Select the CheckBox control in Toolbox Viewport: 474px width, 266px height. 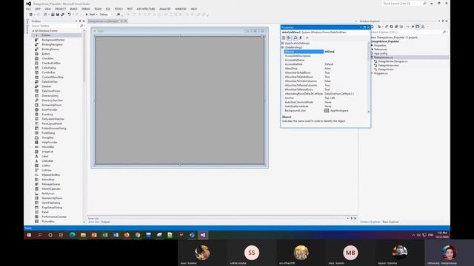[56, 58]
